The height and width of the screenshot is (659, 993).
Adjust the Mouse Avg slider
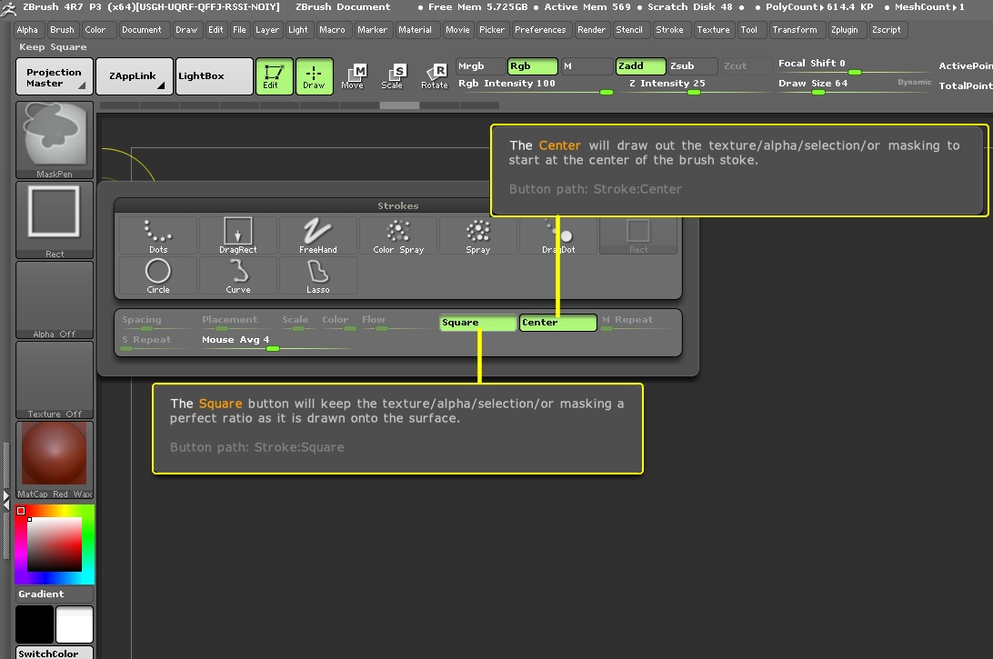pyautogui.click(x=276, y=342)
